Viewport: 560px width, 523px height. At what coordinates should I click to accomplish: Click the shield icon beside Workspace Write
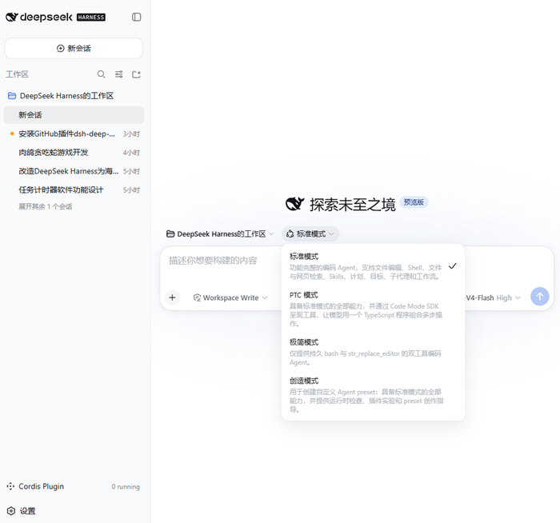[x=197, y=297]
